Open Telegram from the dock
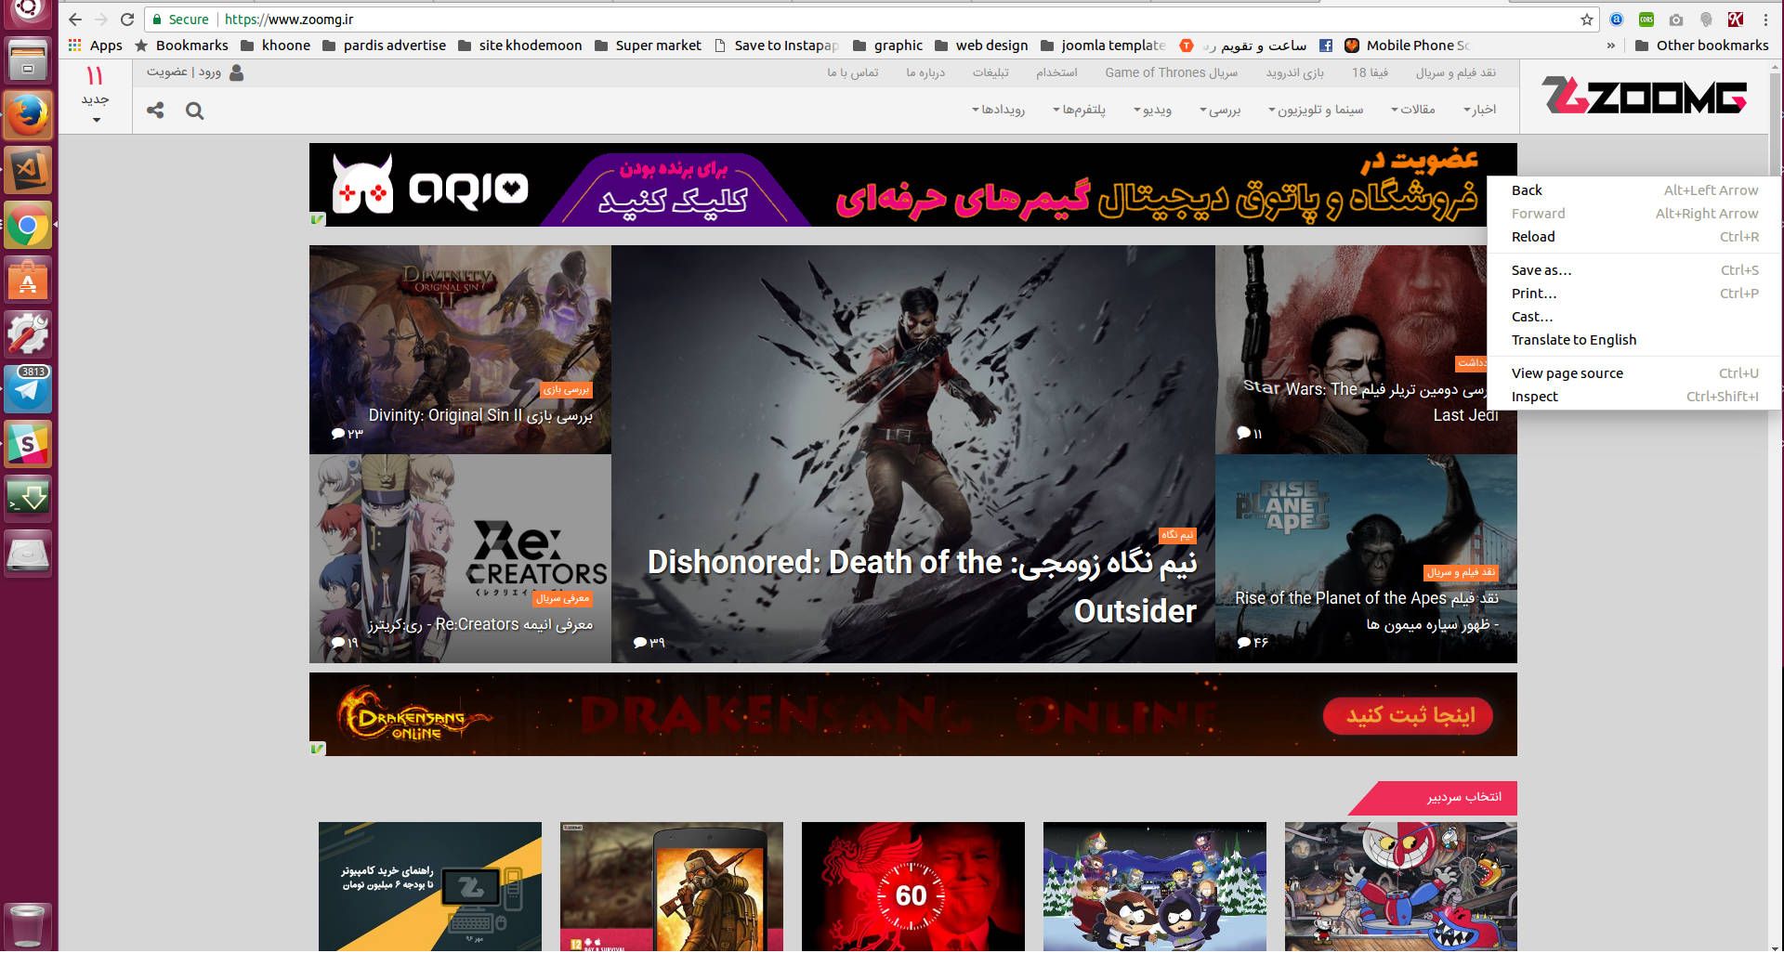 tap(28, 388)
